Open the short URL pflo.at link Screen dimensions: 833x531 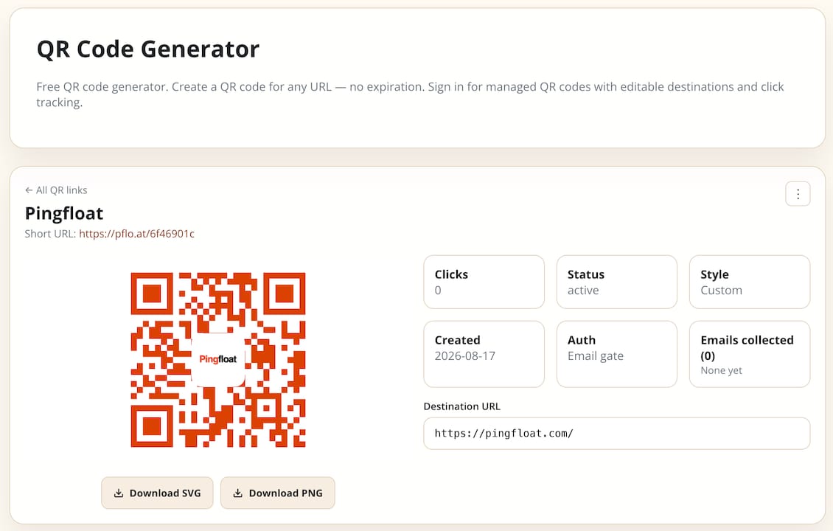coord(136,234)
